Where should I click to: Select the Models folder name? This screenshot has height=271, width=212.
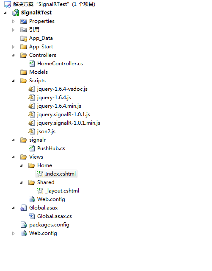coord(39,72)
